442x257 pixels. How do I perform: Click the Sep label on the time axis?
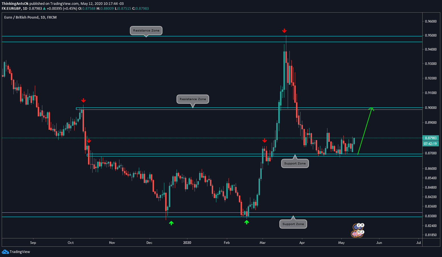(x=33, y=243)
